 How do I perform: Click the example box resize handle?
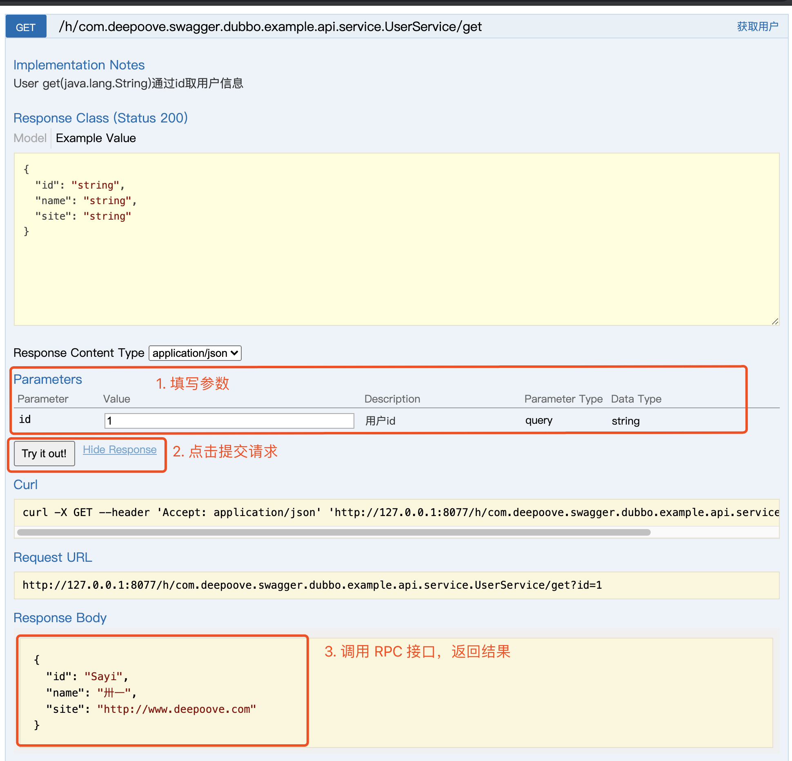(775, 322)
